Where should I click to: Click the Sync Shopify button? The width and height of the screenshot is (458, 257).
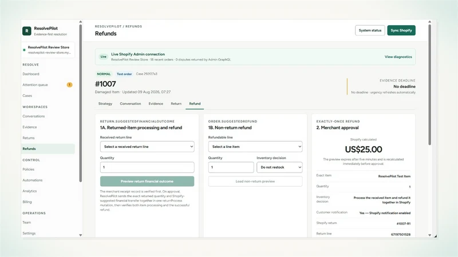[x=401, y=30]
